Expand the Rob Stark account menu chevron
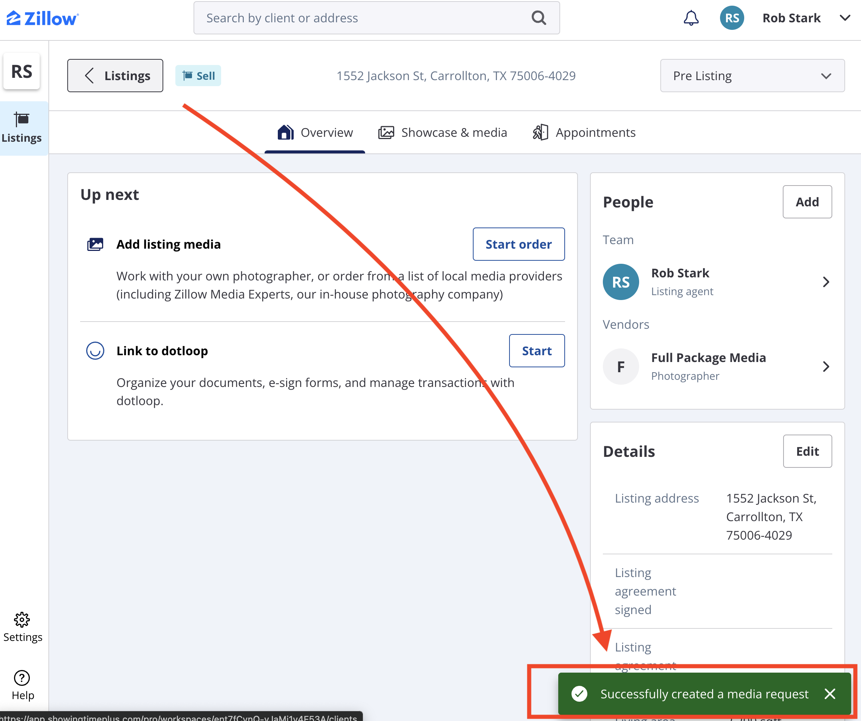The height and width of the screenshot is (721, 861). coord(845,18)
